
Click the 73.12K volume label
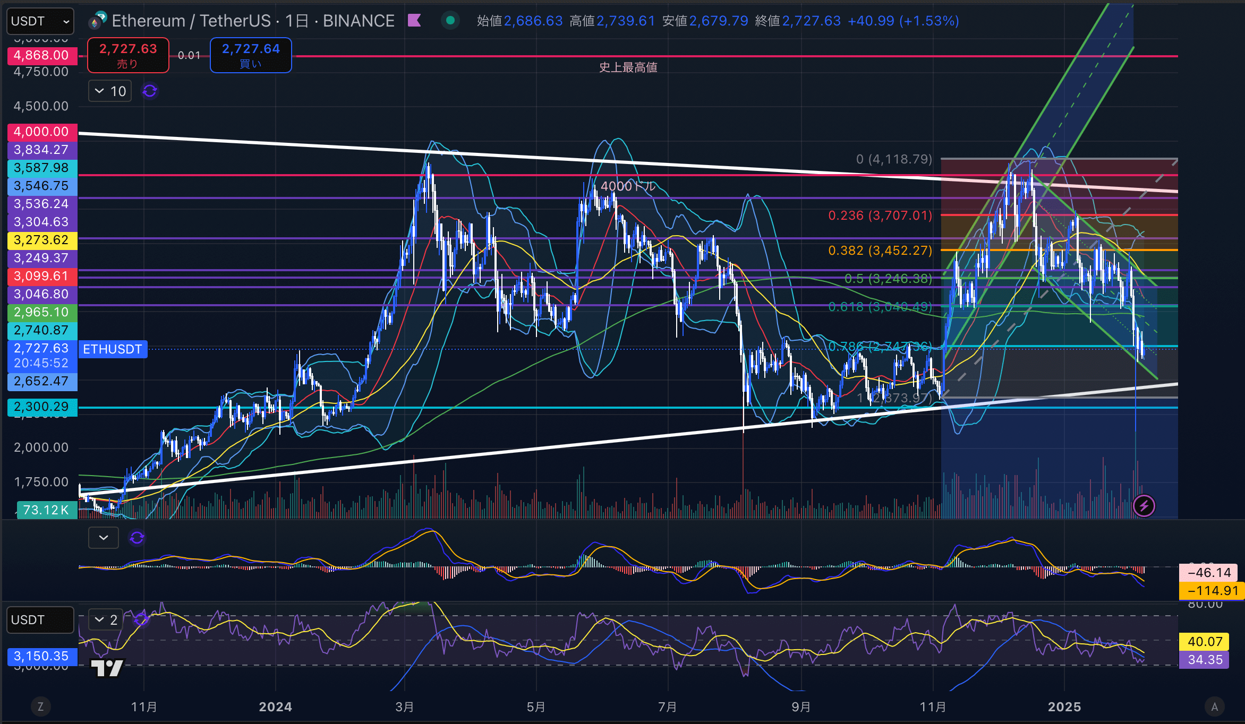click(47, 510)
